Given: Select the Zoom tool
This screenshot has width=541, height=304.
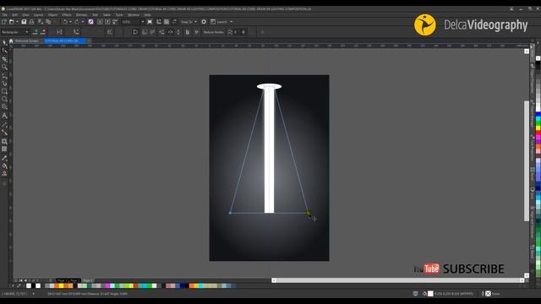Looking at the screenshot, I should click(x=4, y=67).
